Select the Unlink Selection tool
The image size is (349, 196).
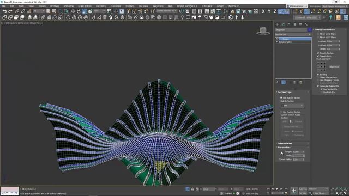click(23, 11)
